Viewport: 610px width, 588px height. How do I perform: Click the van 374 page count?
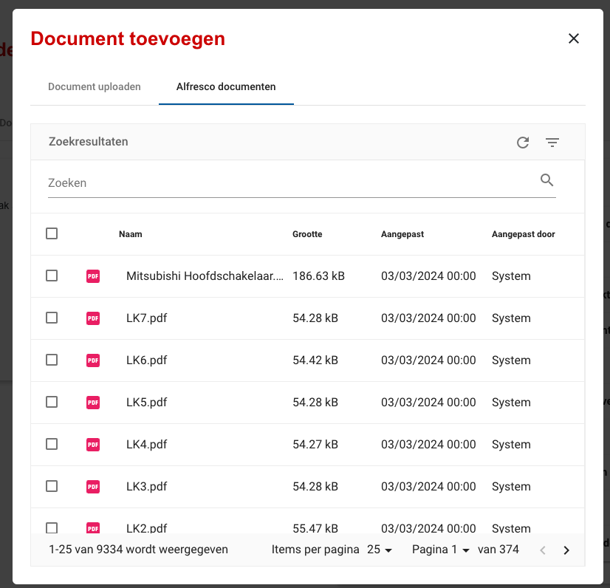tap(498, 550)
